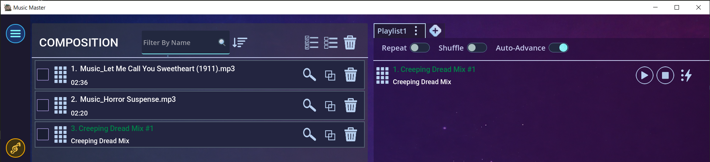Viewport: 710px width, 162px height.
Task: Open the sort order options
Action: pos(240,42)
